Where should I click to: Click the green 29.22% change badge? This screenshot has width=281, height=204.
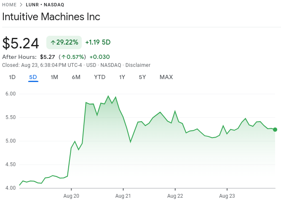point(64,42)
